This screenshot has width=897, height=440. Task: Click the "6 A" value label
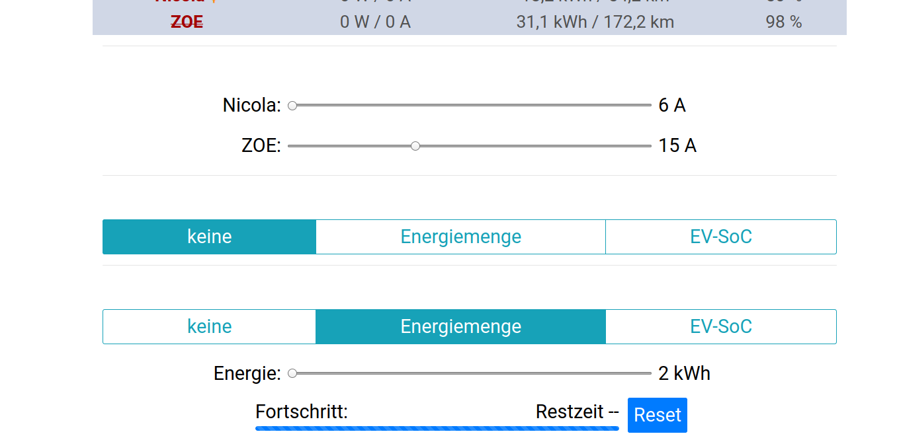click(671, 105)
